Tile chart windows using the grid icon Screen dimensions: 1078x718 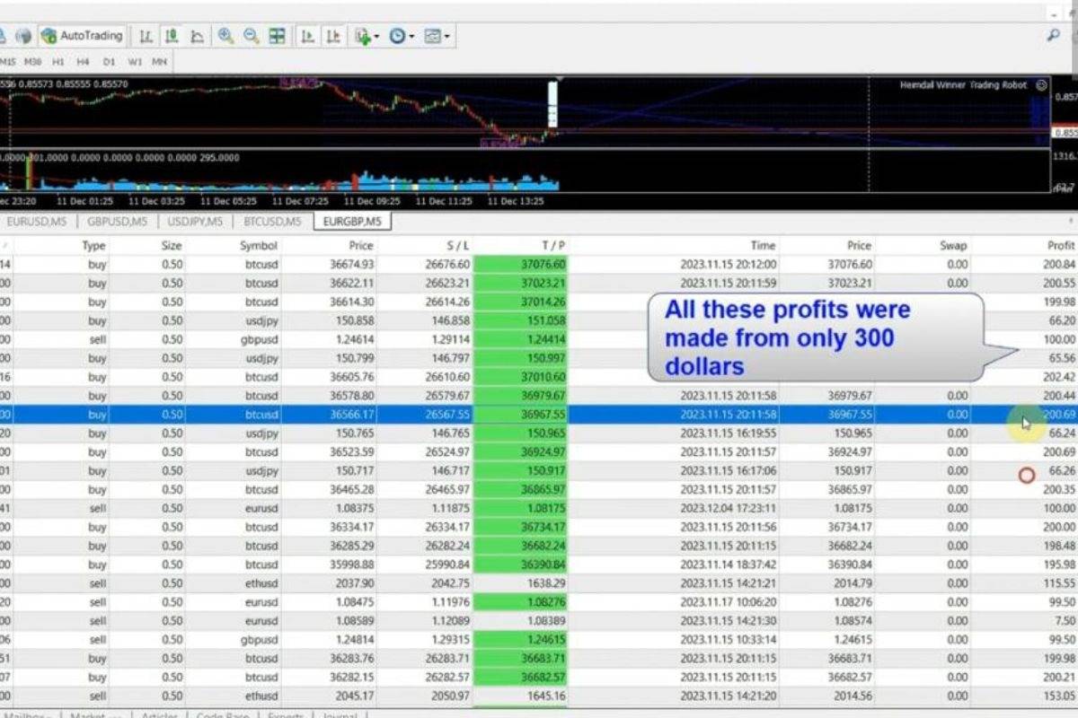(x=278, y=36)
